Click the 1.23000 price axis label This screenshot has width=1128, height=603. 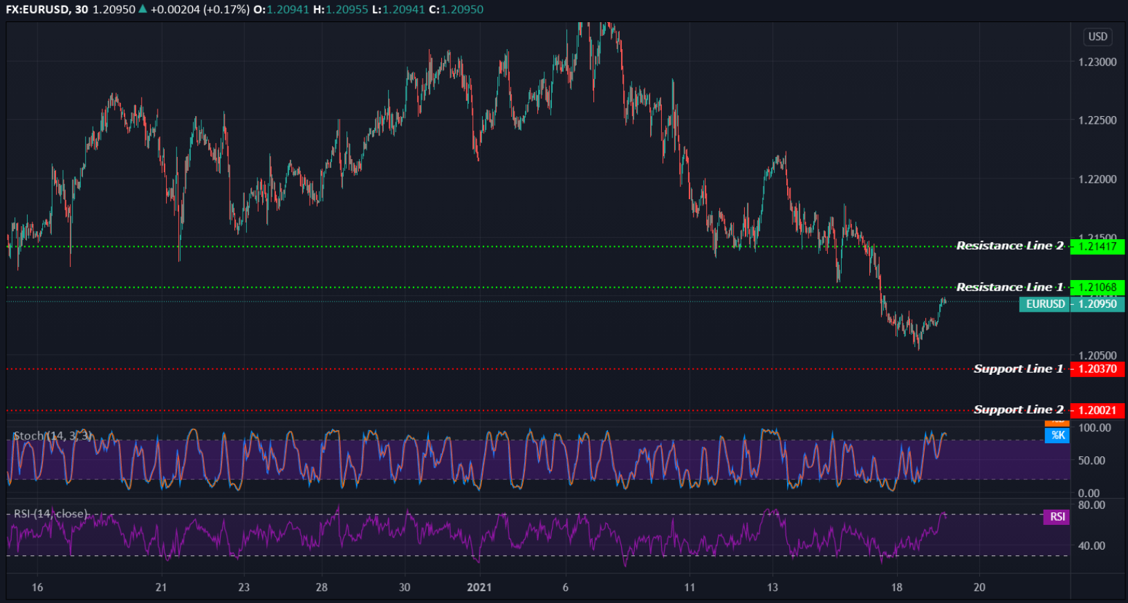coord(1098,62)
